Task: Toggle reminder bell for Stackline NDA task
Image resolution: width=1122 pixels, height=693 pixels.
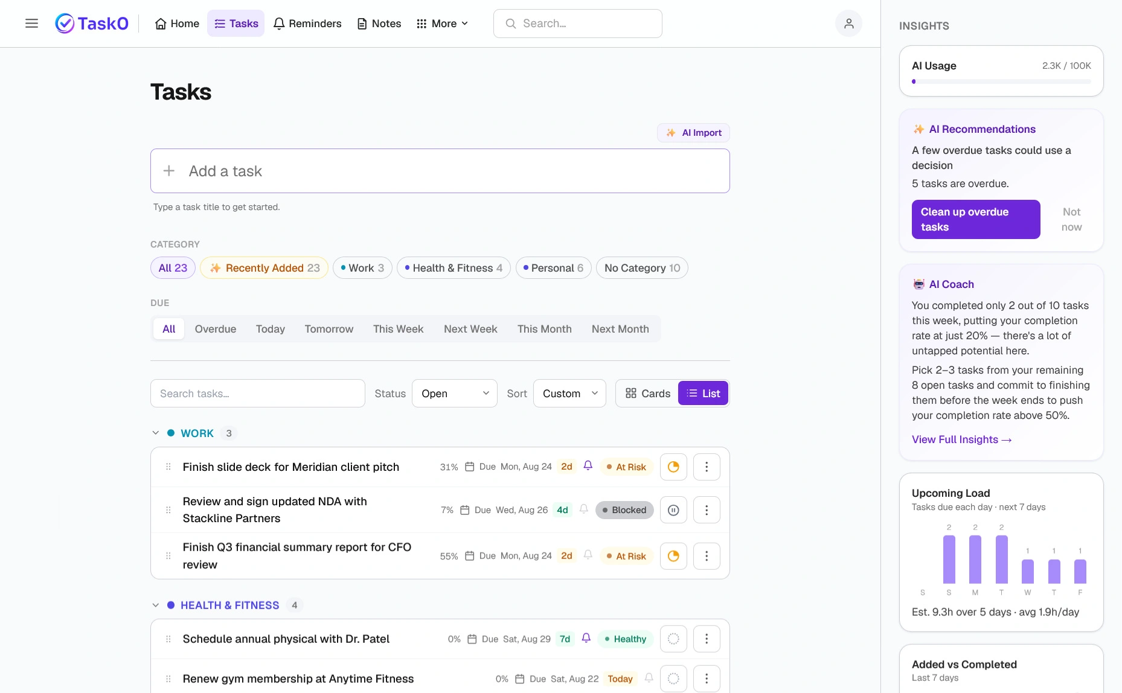Action: point(583,509)
